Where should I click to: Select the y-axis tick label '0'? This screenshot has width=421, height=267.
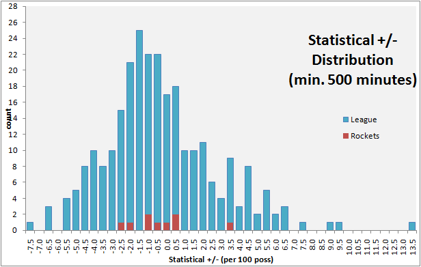click(x=15, y=230)
